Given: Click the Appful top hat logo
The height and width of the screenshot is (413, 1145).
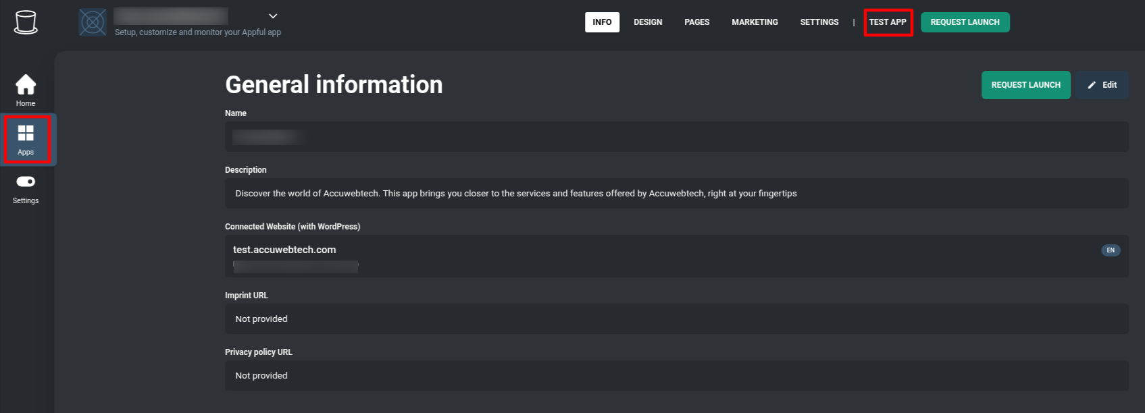Looking at the screenshot, I should [x=26, y=22].
